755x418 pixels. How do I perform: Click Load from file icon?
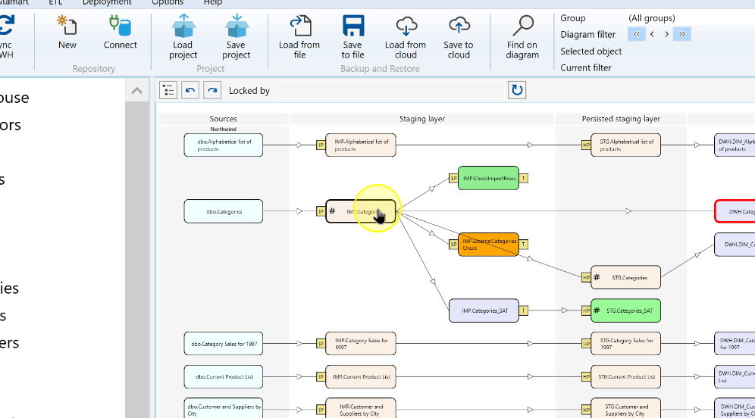(300, 26)
